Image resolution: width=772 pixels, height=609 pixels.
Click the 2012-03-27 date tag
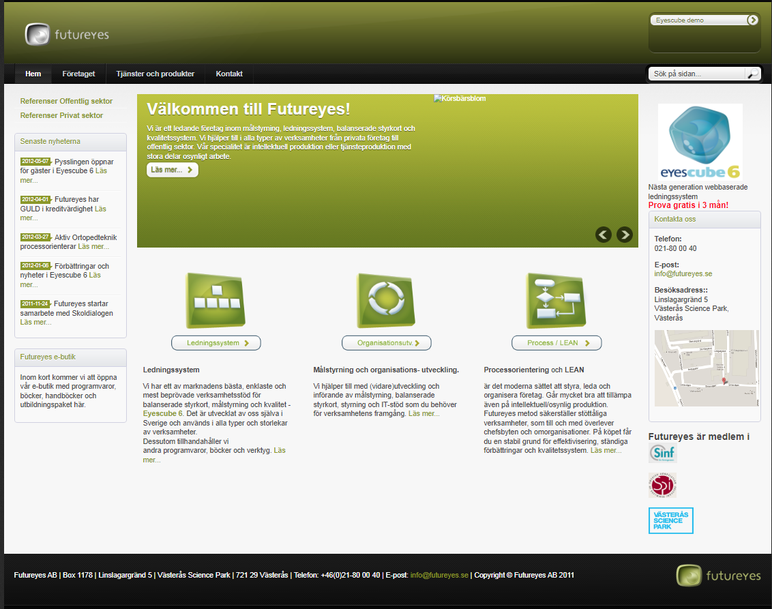pyautogui.click(x=35, y=237)
